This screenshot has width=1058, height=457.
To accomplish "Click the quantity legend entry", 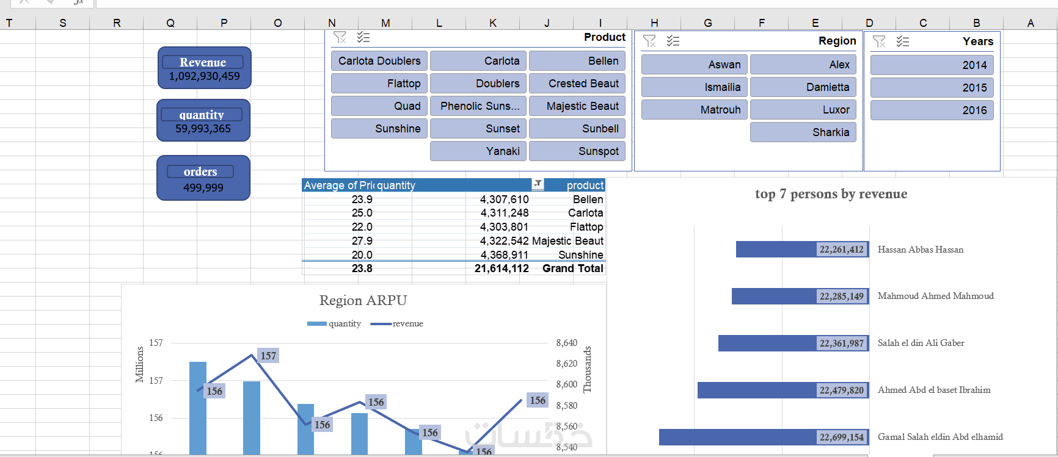I will [x=334, y=323].
